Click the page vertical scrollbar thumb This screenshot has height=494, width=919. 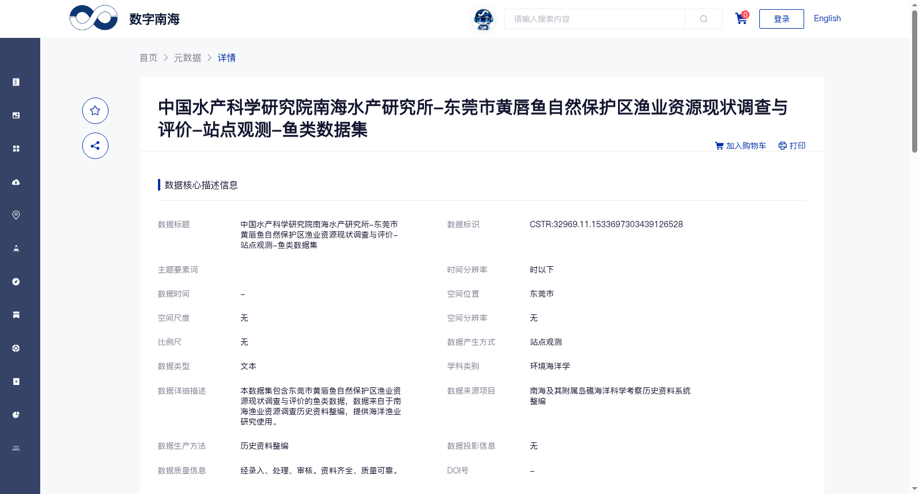point(914,80)
